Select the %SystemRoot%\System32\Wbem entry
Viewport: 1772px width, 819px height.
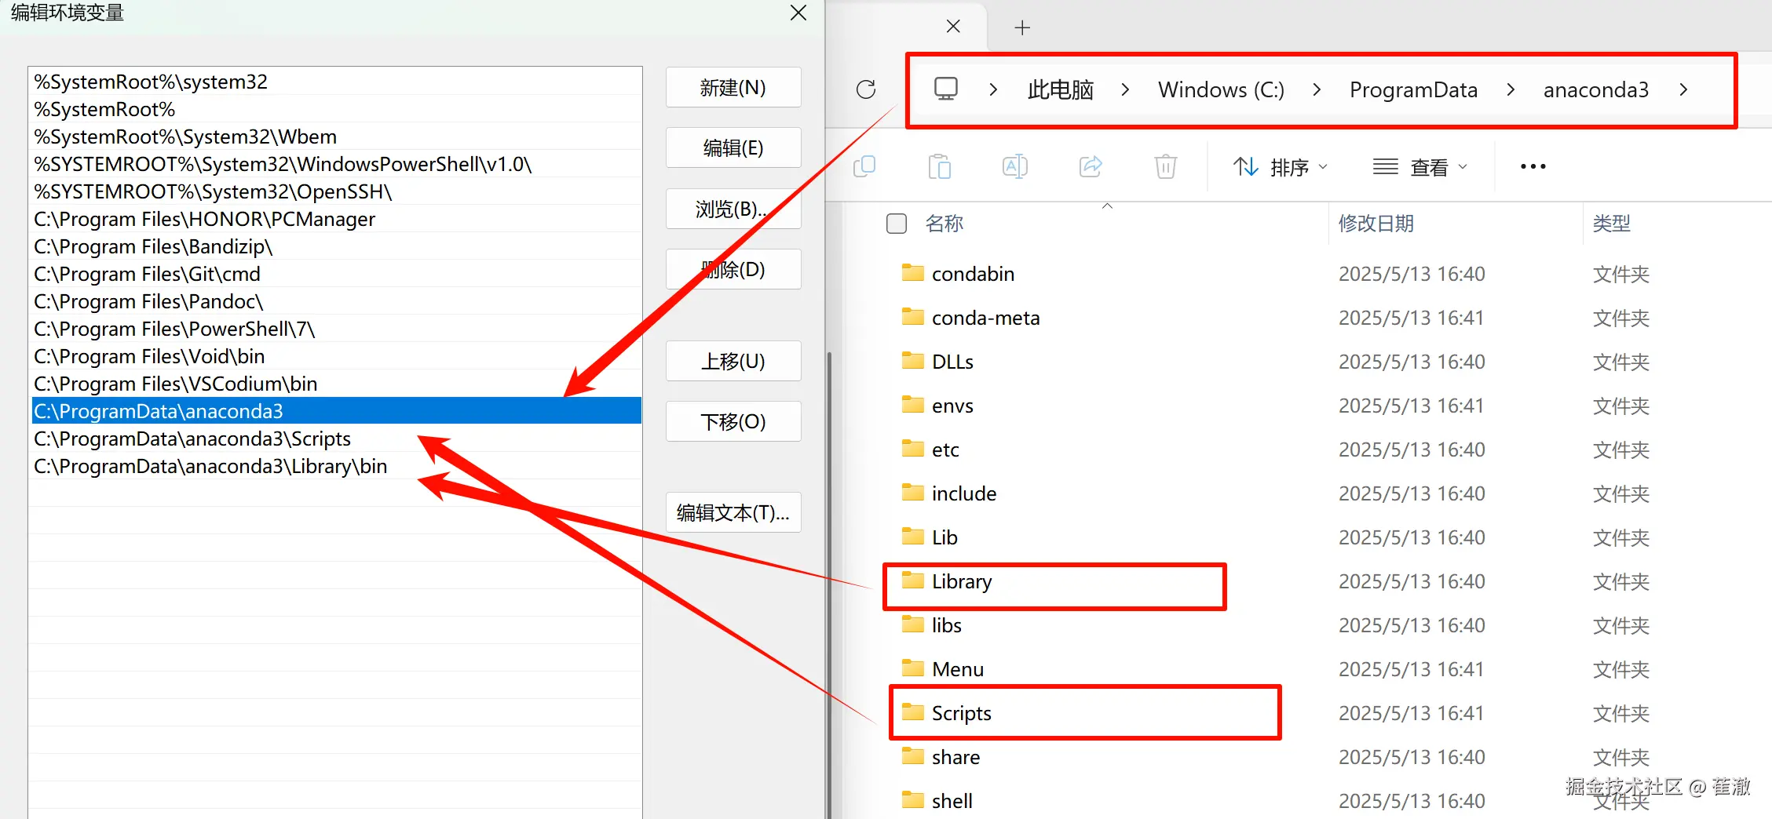[x=336, y=136]
